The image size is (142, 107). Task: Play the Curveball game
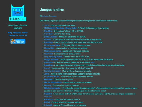[x=48, y=34]
